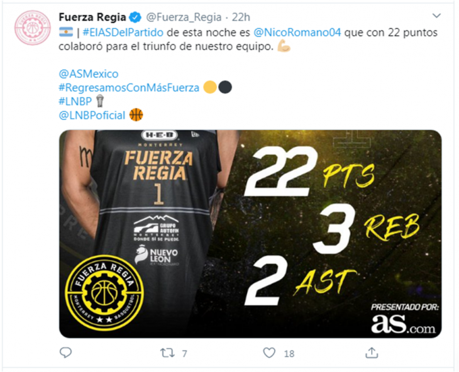Open the #LNBP hashtag

(x=75, y=101)
